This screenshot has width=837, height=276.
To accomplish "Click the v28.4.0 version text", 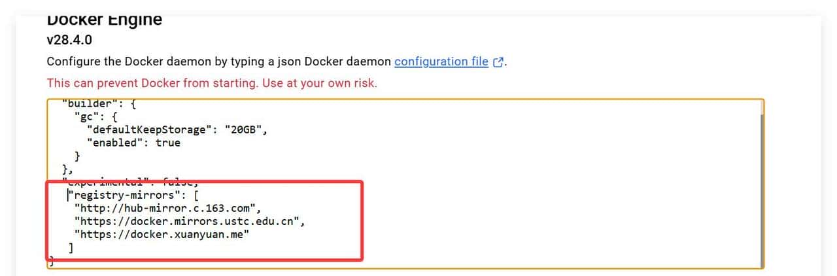I will 69,40.
